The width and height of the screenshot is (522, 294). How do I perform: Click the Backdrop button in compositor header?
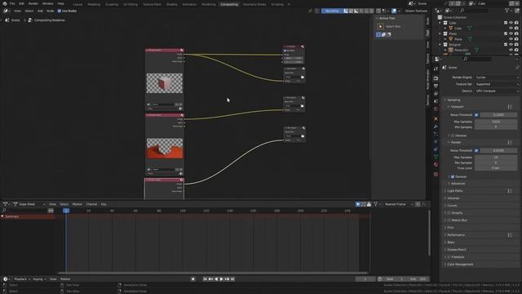pyautogui.click(x=332, y=11)
